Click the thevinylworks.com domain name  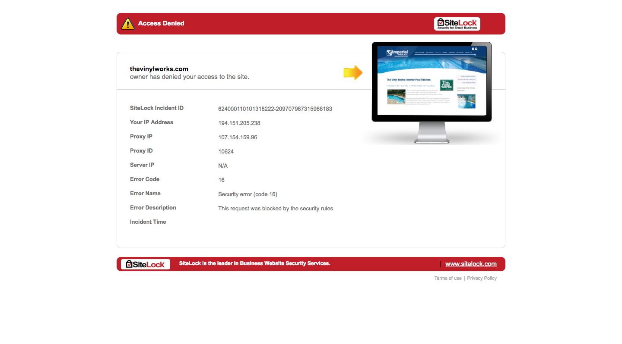coord(159,69)
